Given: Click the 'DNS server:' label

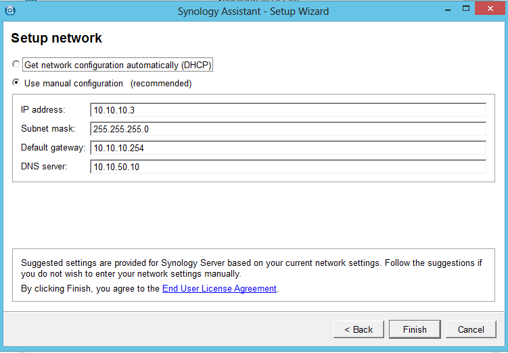Looking at the screenshot, I should pos(45,167).
